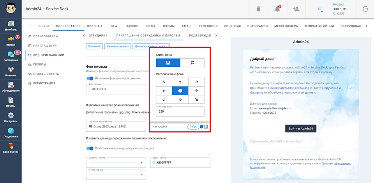The height and width of the screenshot is (183, 374).
Task: Click the Цвет границ color swatch
Action: pos(154,162)
